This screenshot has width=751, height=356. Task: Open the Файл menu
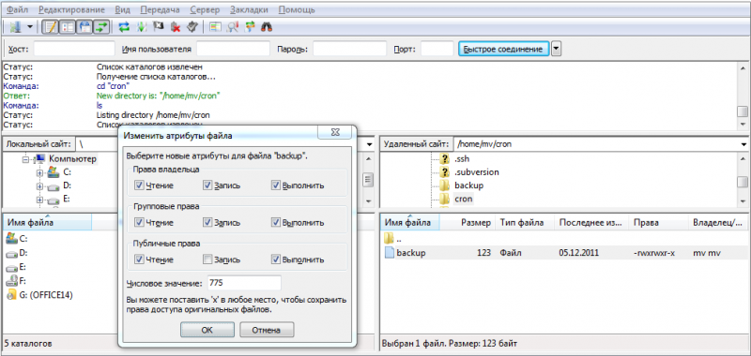tap(18, 9)
